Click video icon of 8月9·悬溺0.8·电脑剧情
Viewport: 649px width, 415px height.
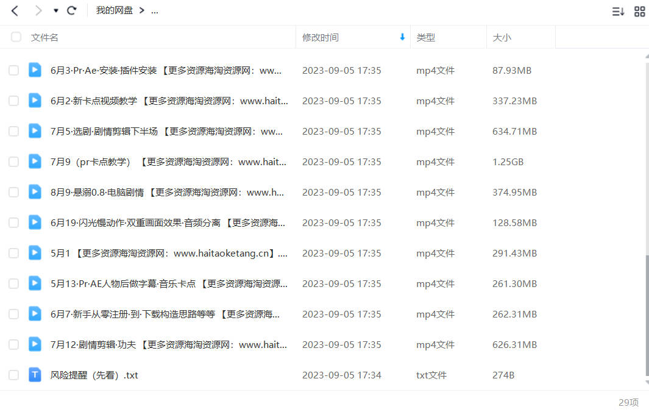click(x=35, y=192)
